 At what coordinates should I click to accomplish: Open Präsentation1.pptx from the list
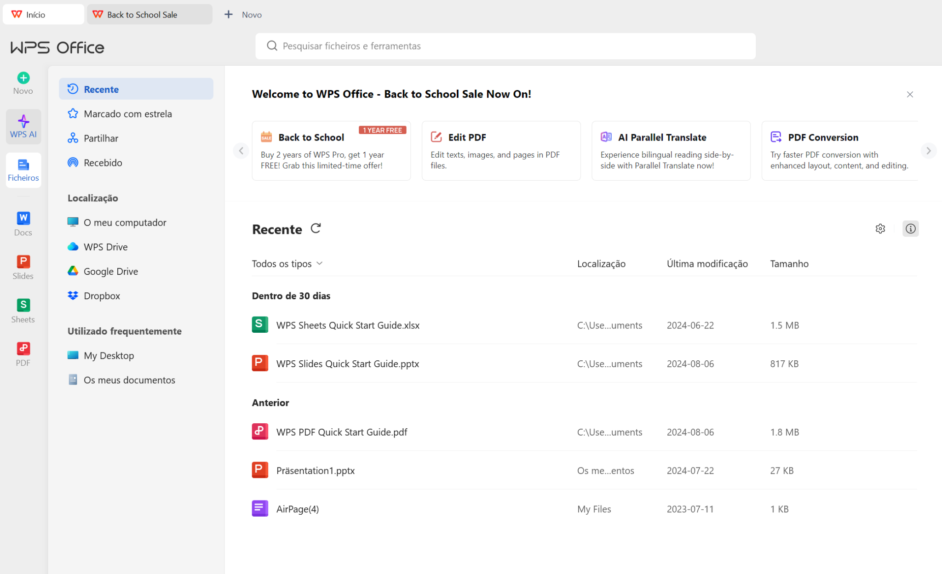coord(315,471)
